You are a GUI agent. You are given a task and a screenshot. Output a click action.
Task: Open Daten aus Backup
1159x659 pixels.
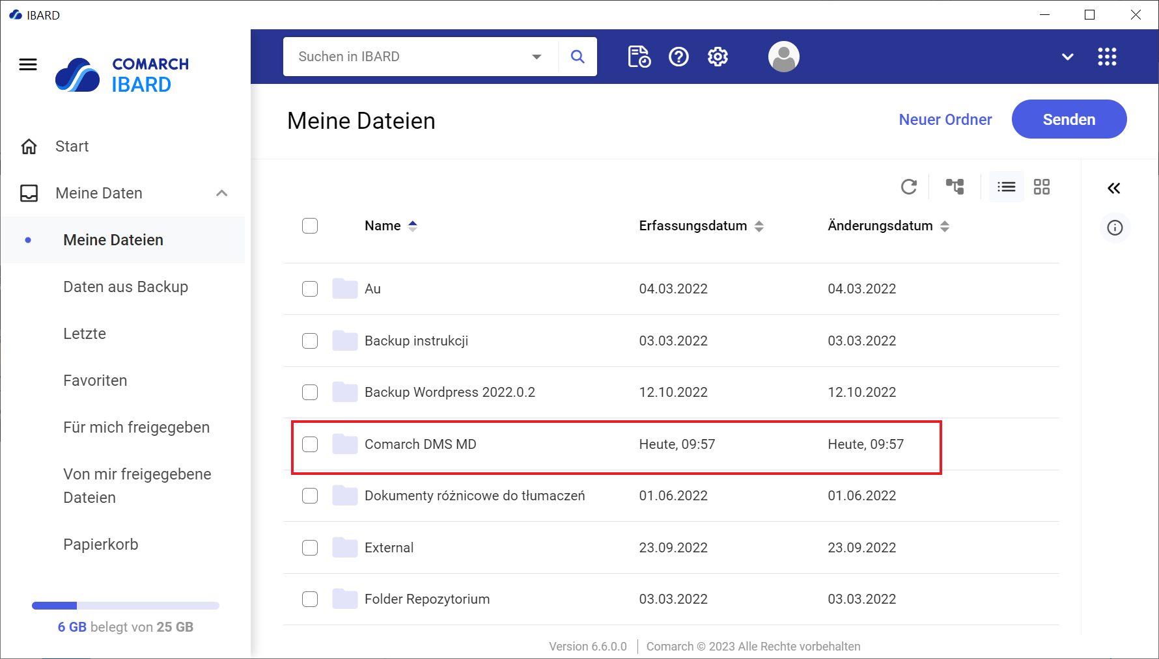[126, 287]
